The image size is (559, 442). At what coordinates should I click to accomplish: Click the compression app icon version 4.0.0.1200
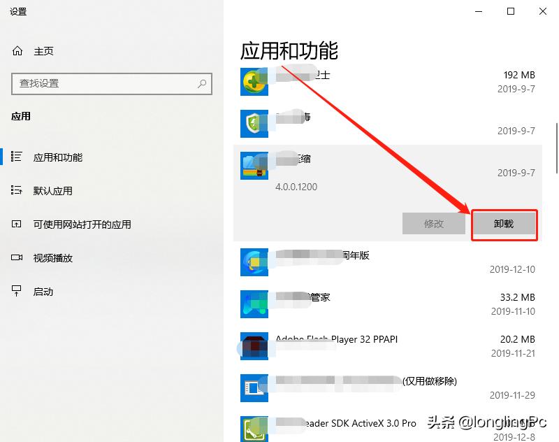tap(254, 166)
